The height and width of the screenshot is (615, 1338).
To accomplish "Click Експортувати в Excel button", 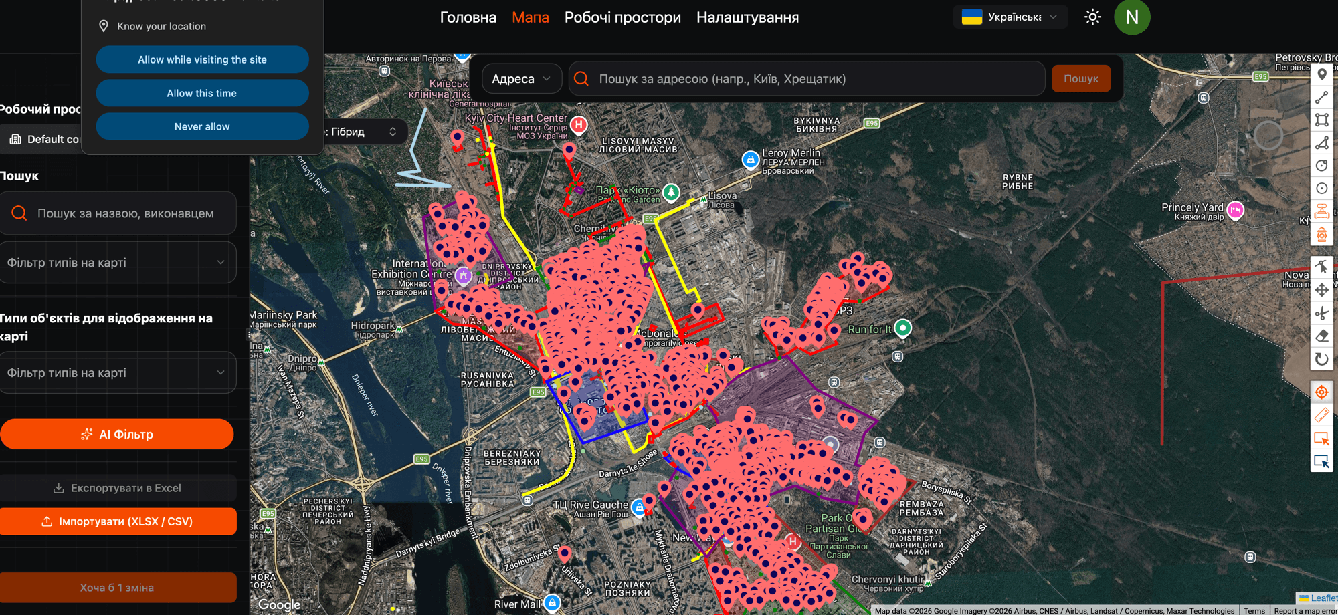I will (117, 488).
